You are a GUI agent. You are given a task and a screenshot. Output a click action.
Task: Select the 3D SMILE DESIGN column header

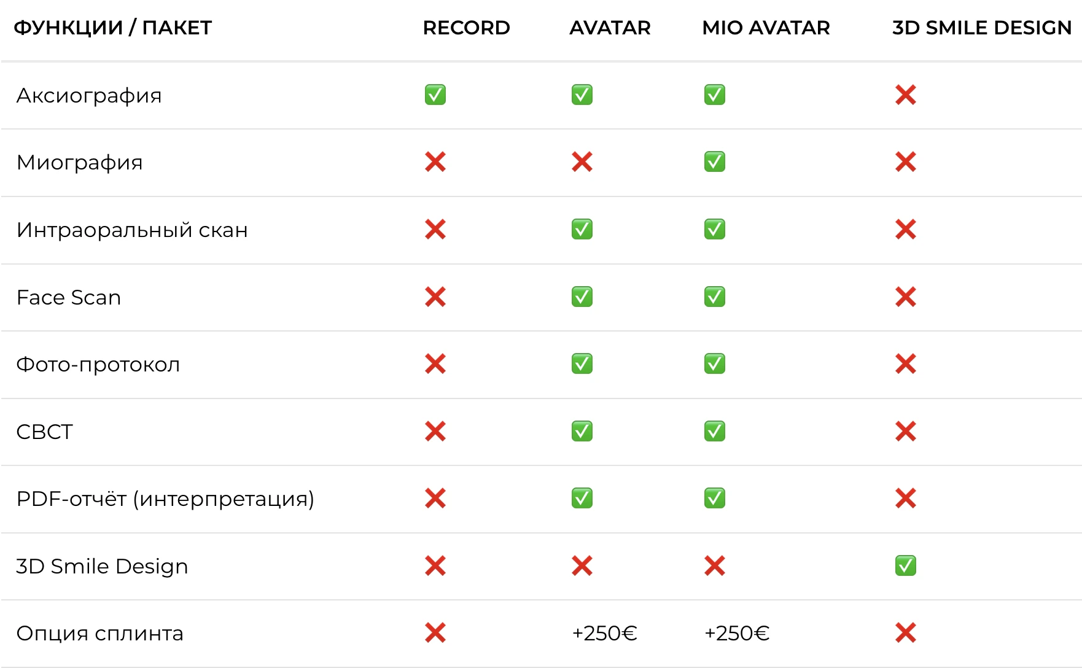point(981,28)
